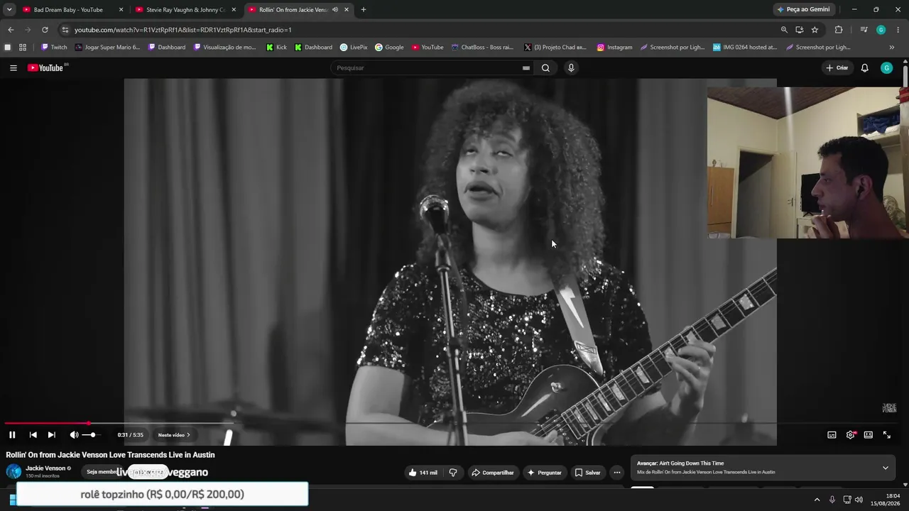Open the YouTube account avatar menu
The width and height of the screenshot is (909, 511).
(886, 68)
